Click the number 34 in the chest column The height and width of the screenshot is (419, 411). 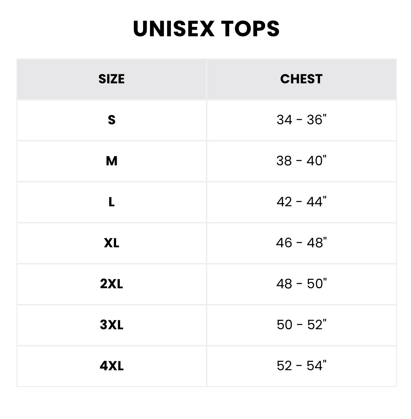[x=285, y=120]
